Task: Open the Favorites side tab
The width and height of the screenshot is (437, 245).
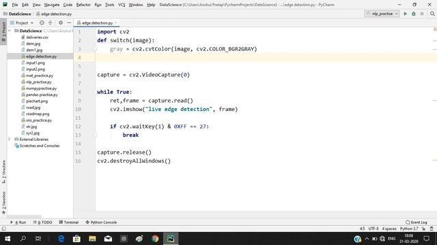Action: [3, 203]
